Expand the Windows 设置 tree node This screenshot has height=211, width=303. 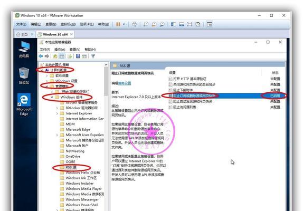(47, 81)
